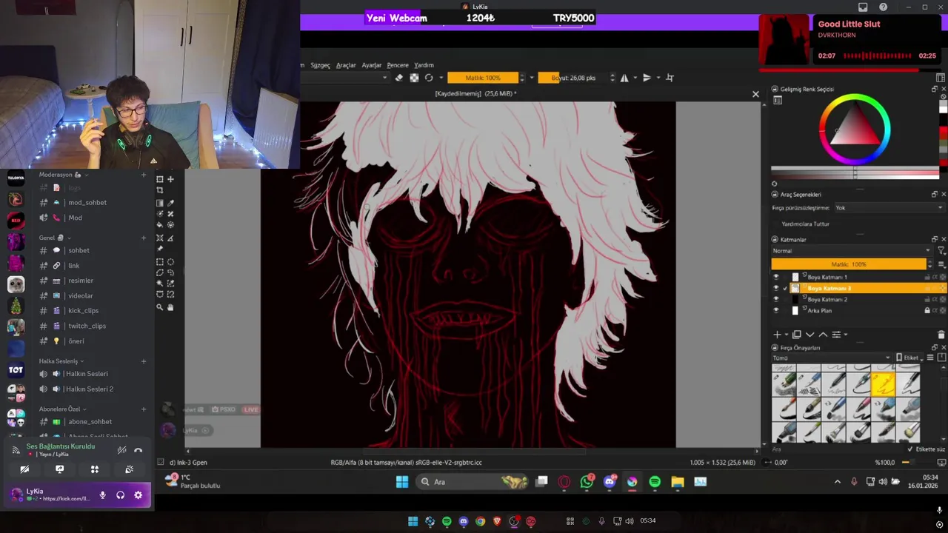The width and height of the screenshot is (948, 533).
Task: Select the fill bucket tool
Action: click(160, 224)
